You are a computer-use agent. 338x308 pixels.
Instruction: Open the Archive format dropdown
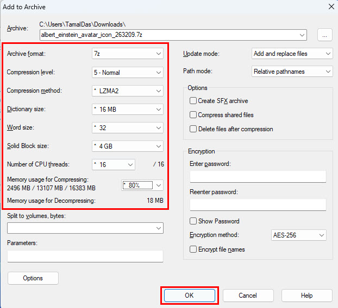[128, 54]
